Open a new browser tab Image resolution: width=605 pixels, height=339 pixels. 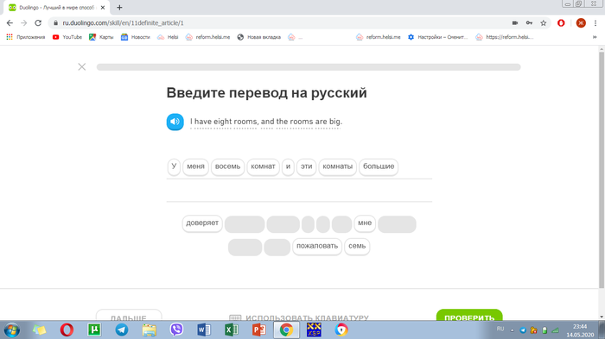pyautogui.click(x=119, y=7)
